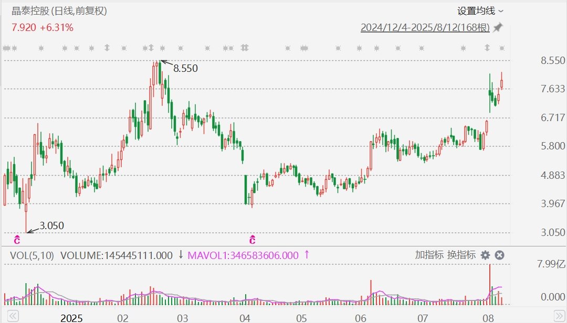This screenshot has height=323, width=567.
Task: Click the MAVOL1 value label
Action: (244, 255)
